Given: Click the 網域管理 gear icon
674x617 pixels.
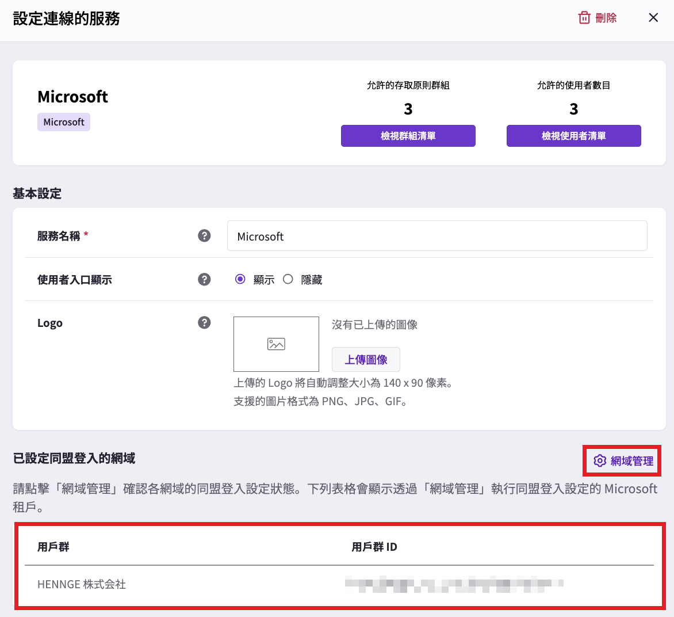Looking at the screenshot, I should pos(600,461).
